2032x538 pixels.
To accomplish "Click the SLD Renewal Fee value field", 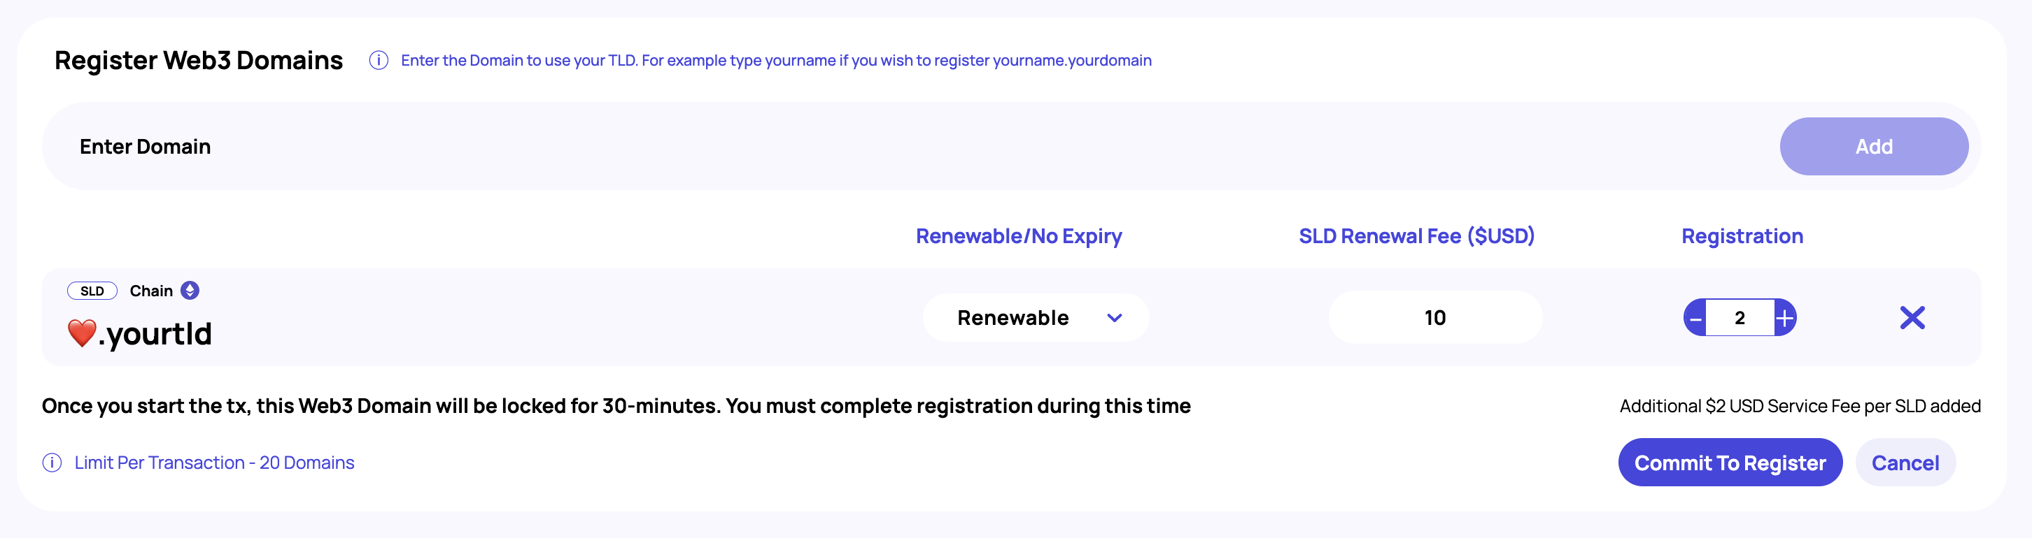I will [1435, 317].
